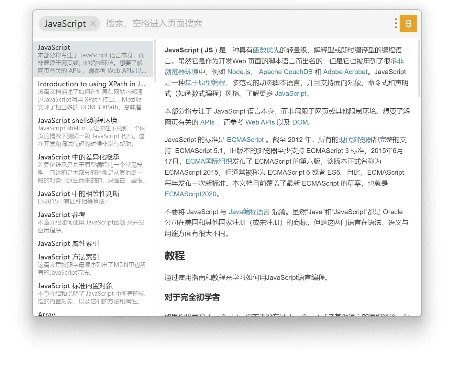Follow the ECMAScript2020 link

pyautogui.click(x=190, y=194)
